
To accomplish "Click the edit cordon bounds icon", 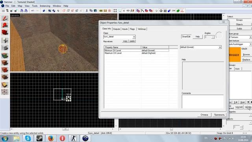I will coord(105,11).
